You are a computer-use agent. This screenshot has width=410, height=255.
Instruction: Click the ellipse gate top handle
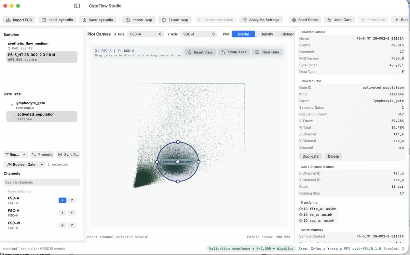(x=178, y=142)
